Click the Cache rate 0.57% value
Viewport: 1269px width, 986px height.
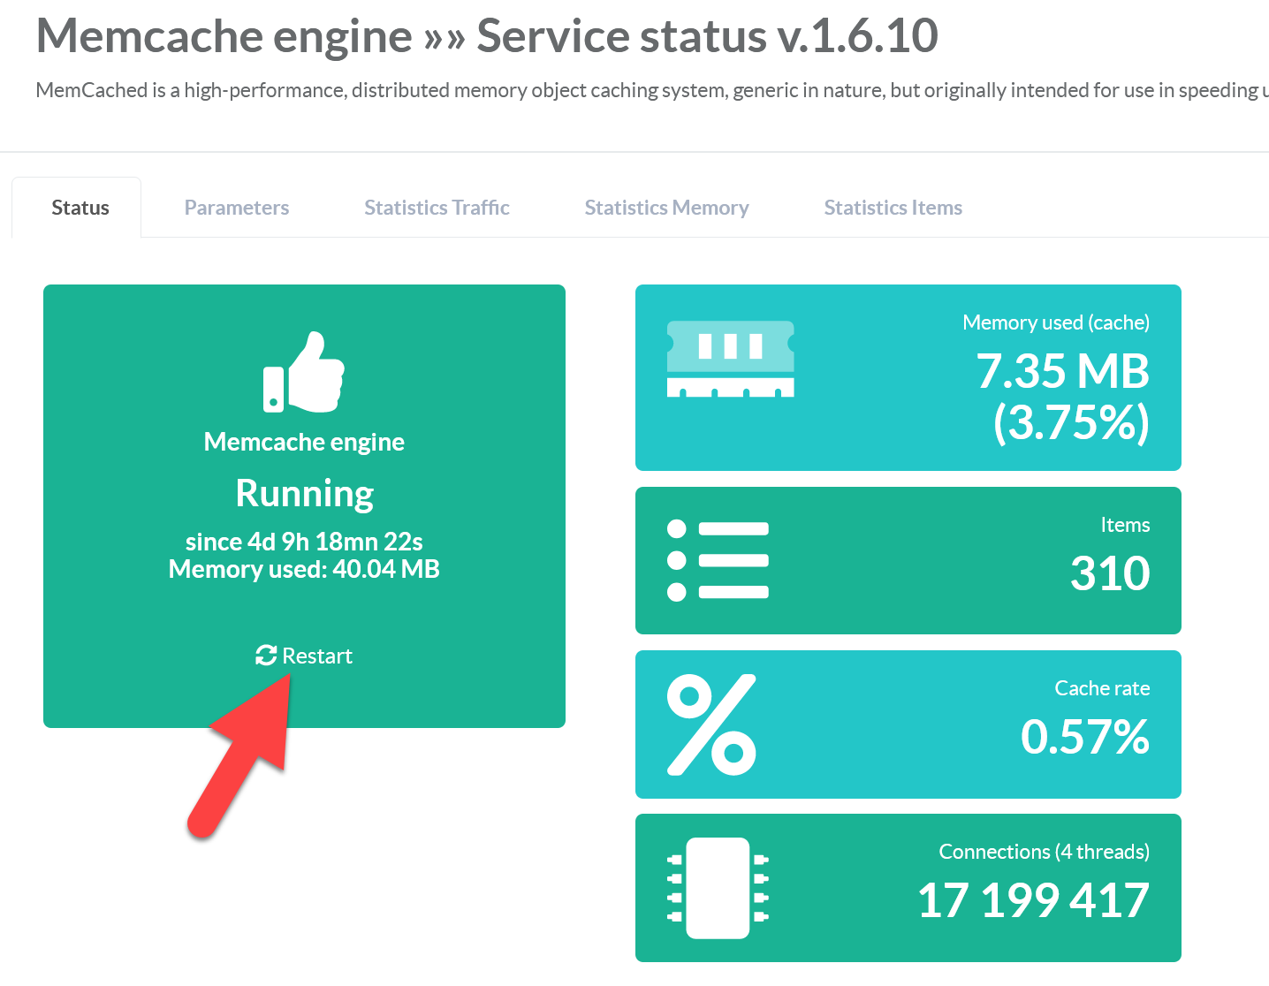pyautogui.click(x=1085, y=737)
